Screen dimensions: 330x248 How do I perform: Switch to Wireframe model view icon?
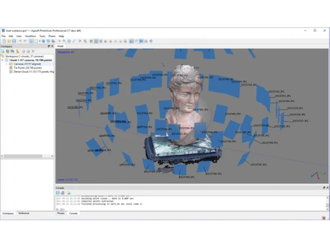(x=115, y=41)
